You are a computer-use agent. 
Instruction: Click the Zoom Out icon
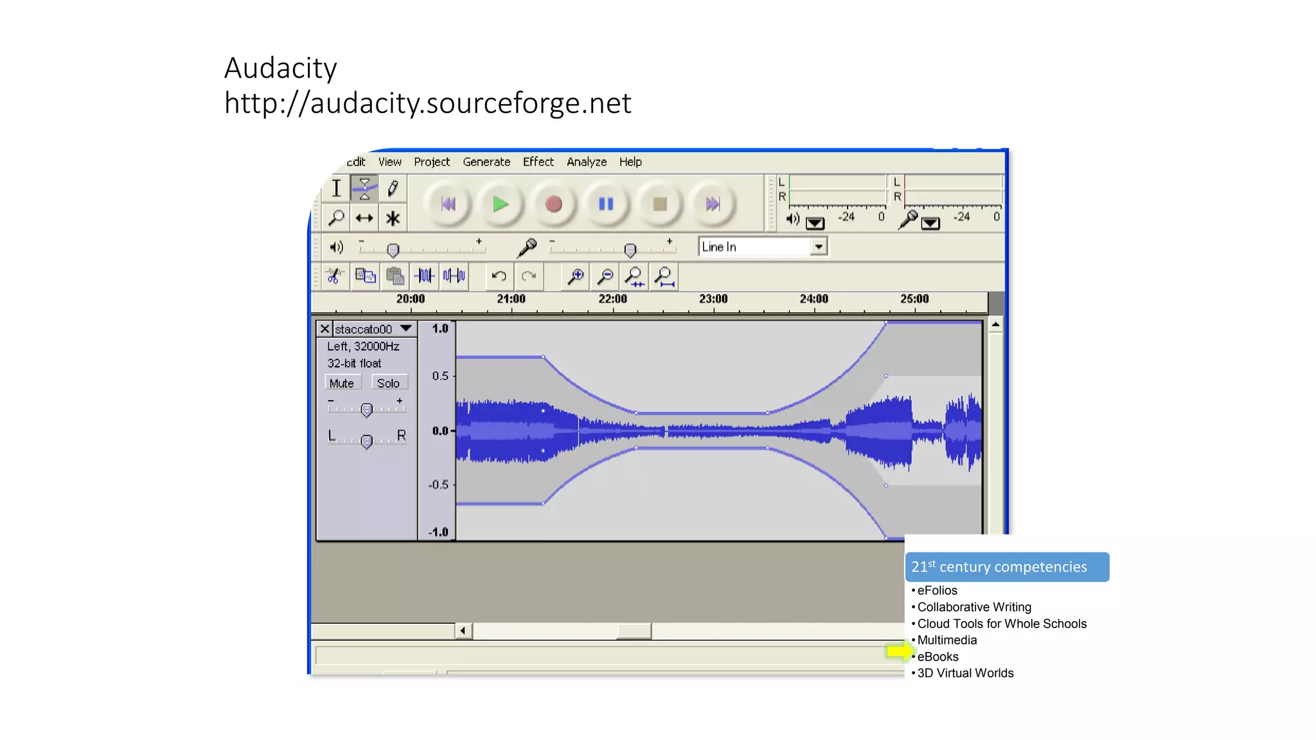point(605,276)
